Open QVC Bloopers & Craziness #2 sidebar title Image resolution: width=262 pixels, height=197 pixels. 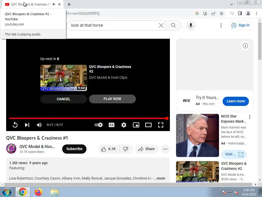[234, 166]
